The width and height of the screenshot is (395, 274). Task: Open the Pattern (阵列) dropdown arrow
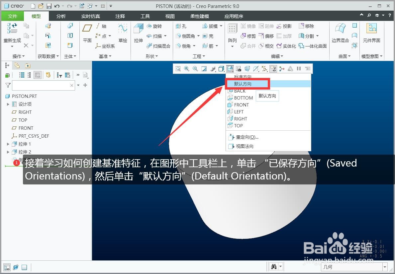click(x=232, y=46)
